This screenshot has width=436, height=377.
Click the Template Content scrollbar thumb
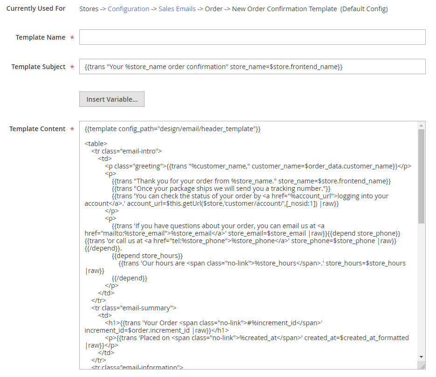[421, 176]
